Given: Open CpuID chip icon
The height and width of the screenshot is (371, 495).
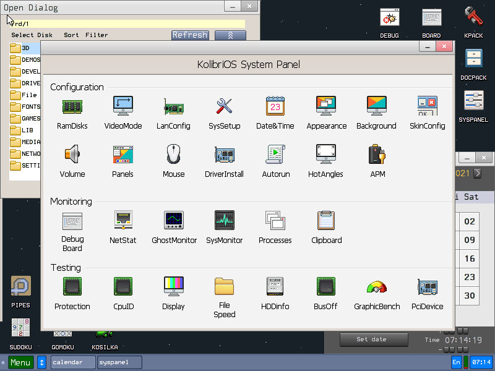Looking at the screenshot, I should point(123,286).
